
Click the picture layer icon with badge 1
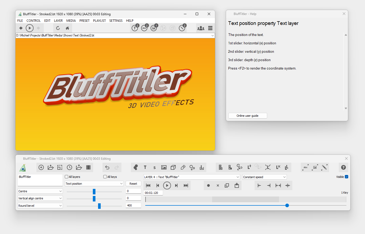[154, 28]
